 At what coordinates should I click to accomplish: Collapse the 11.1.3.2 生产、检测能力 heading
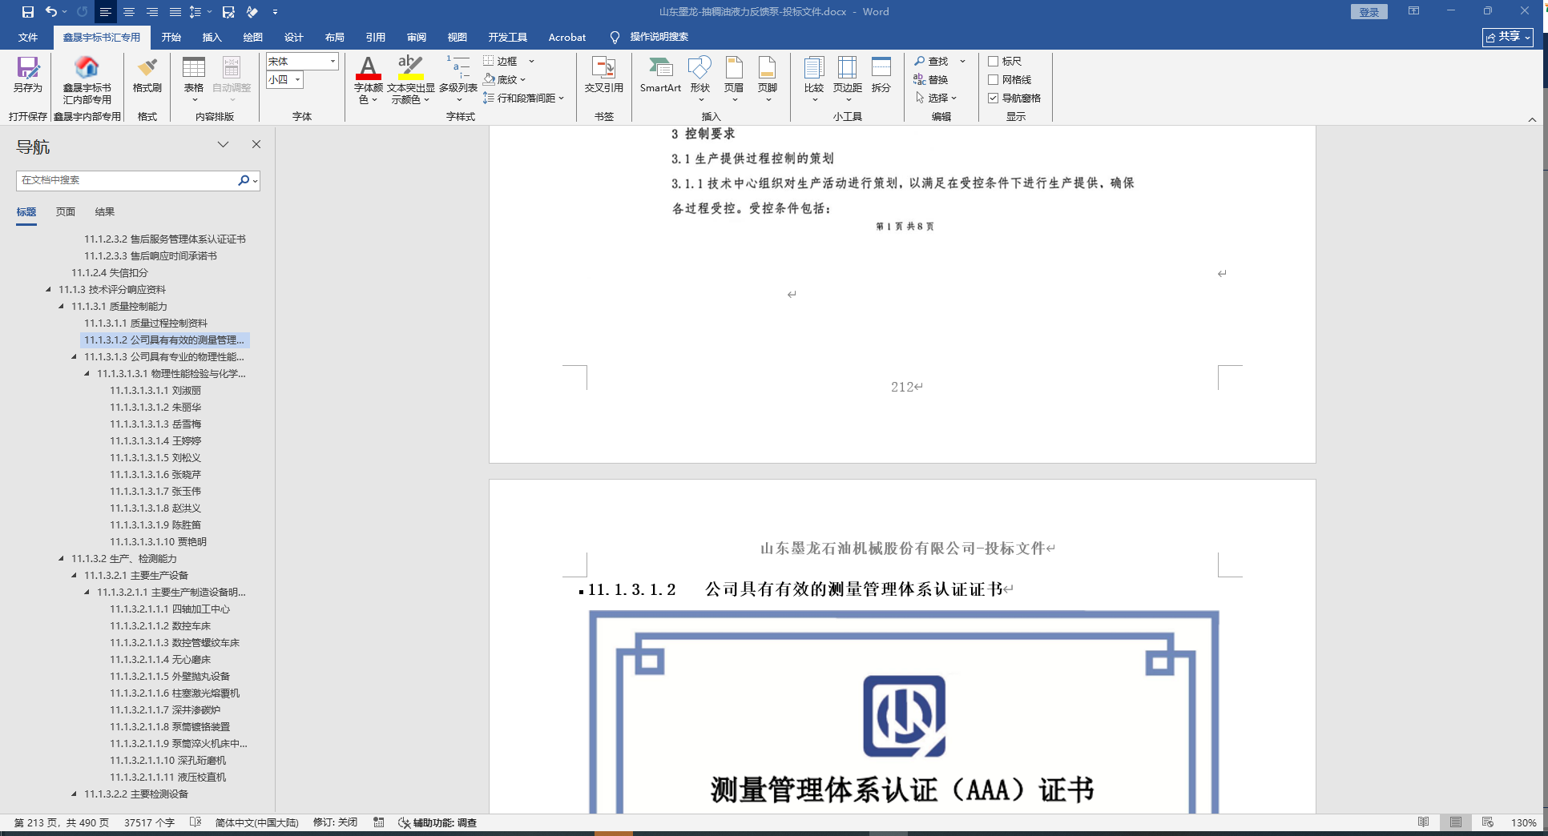pyautogui.click(x=61, y=558)
